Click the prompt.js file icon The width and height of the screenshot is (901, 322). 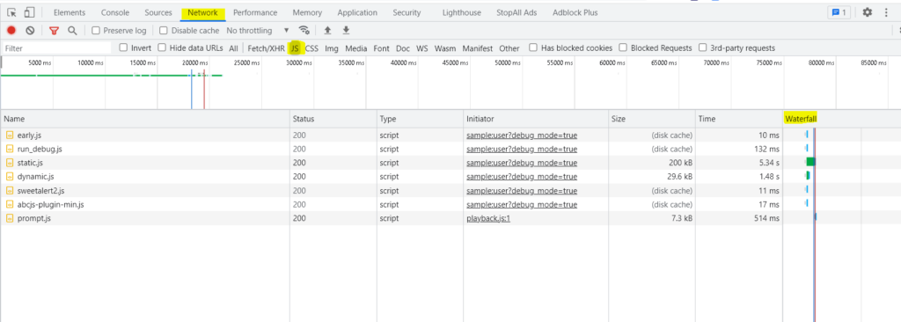click(x=10, y=218)
